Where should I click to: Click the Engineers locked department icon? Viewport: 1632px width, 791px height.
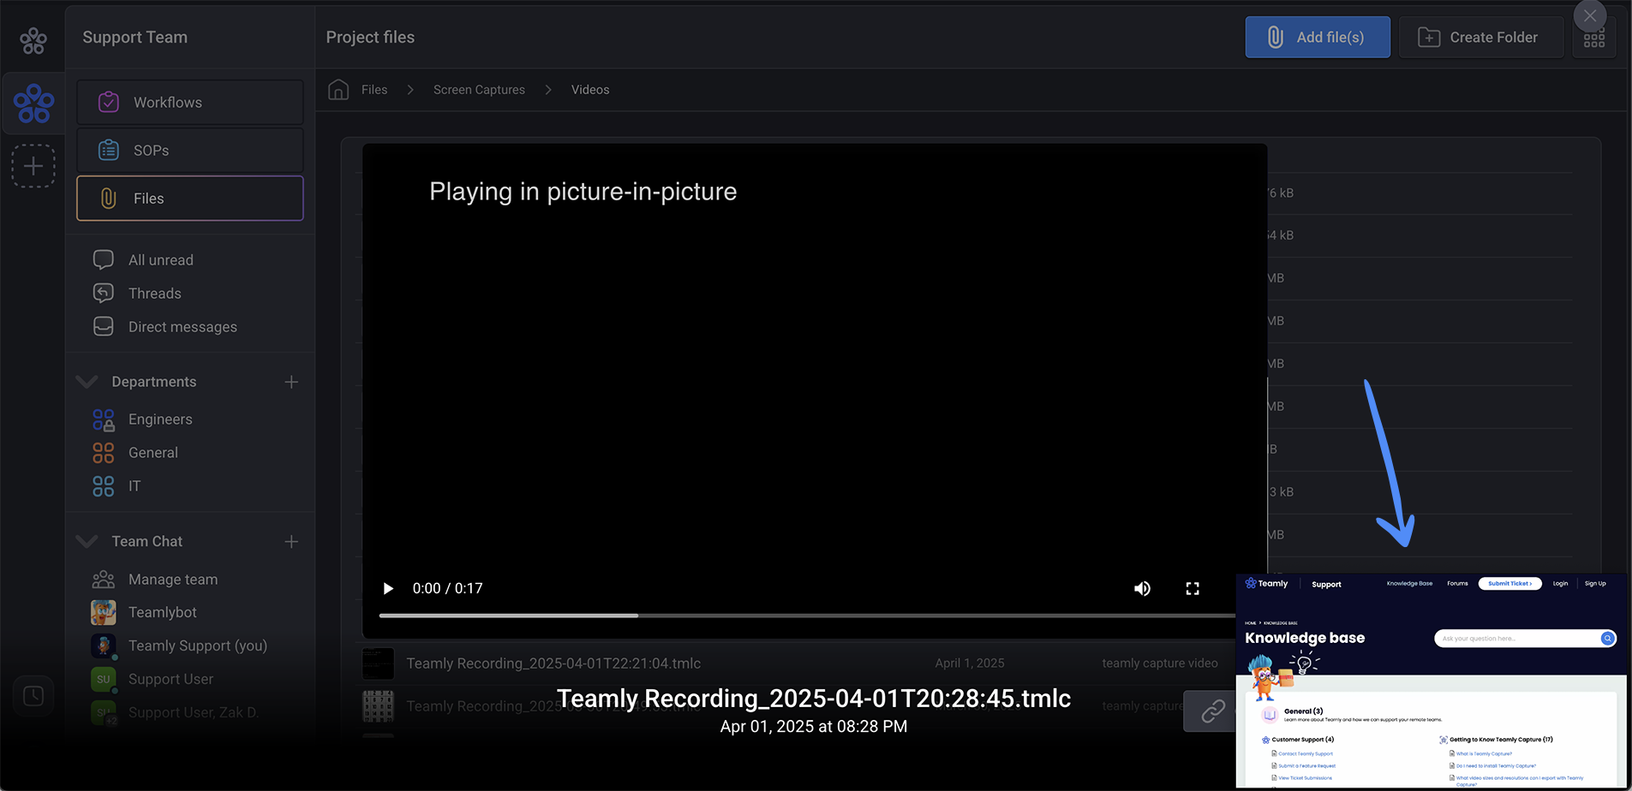point(104,419)
